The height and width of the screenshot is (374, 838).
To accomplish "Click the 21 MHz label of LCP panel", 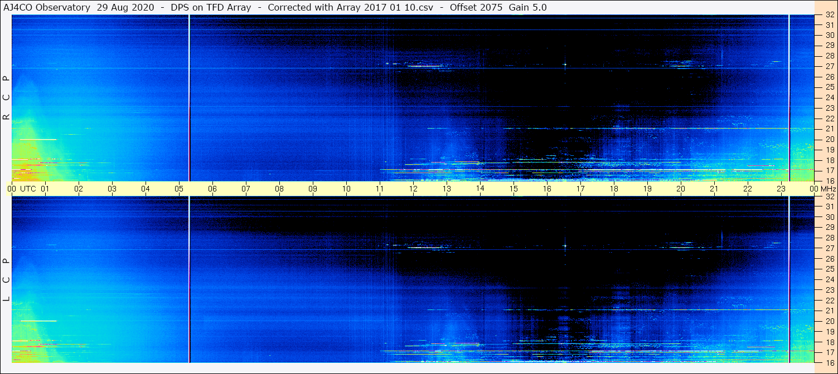I will point(829,311).
